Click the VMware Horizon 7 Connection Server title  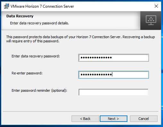tap(42, 6)
